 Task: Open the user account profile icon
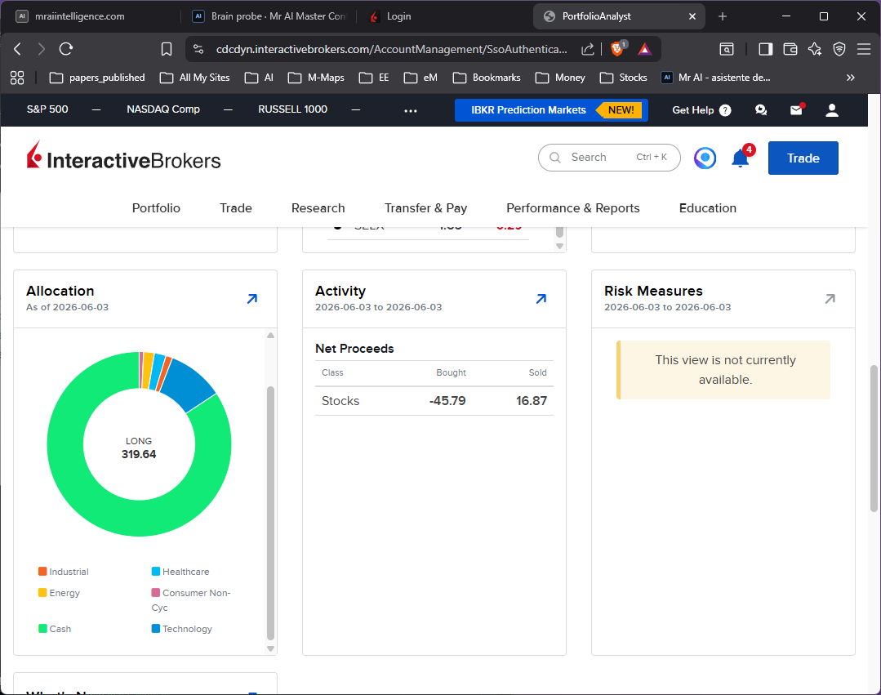[832, 110]
